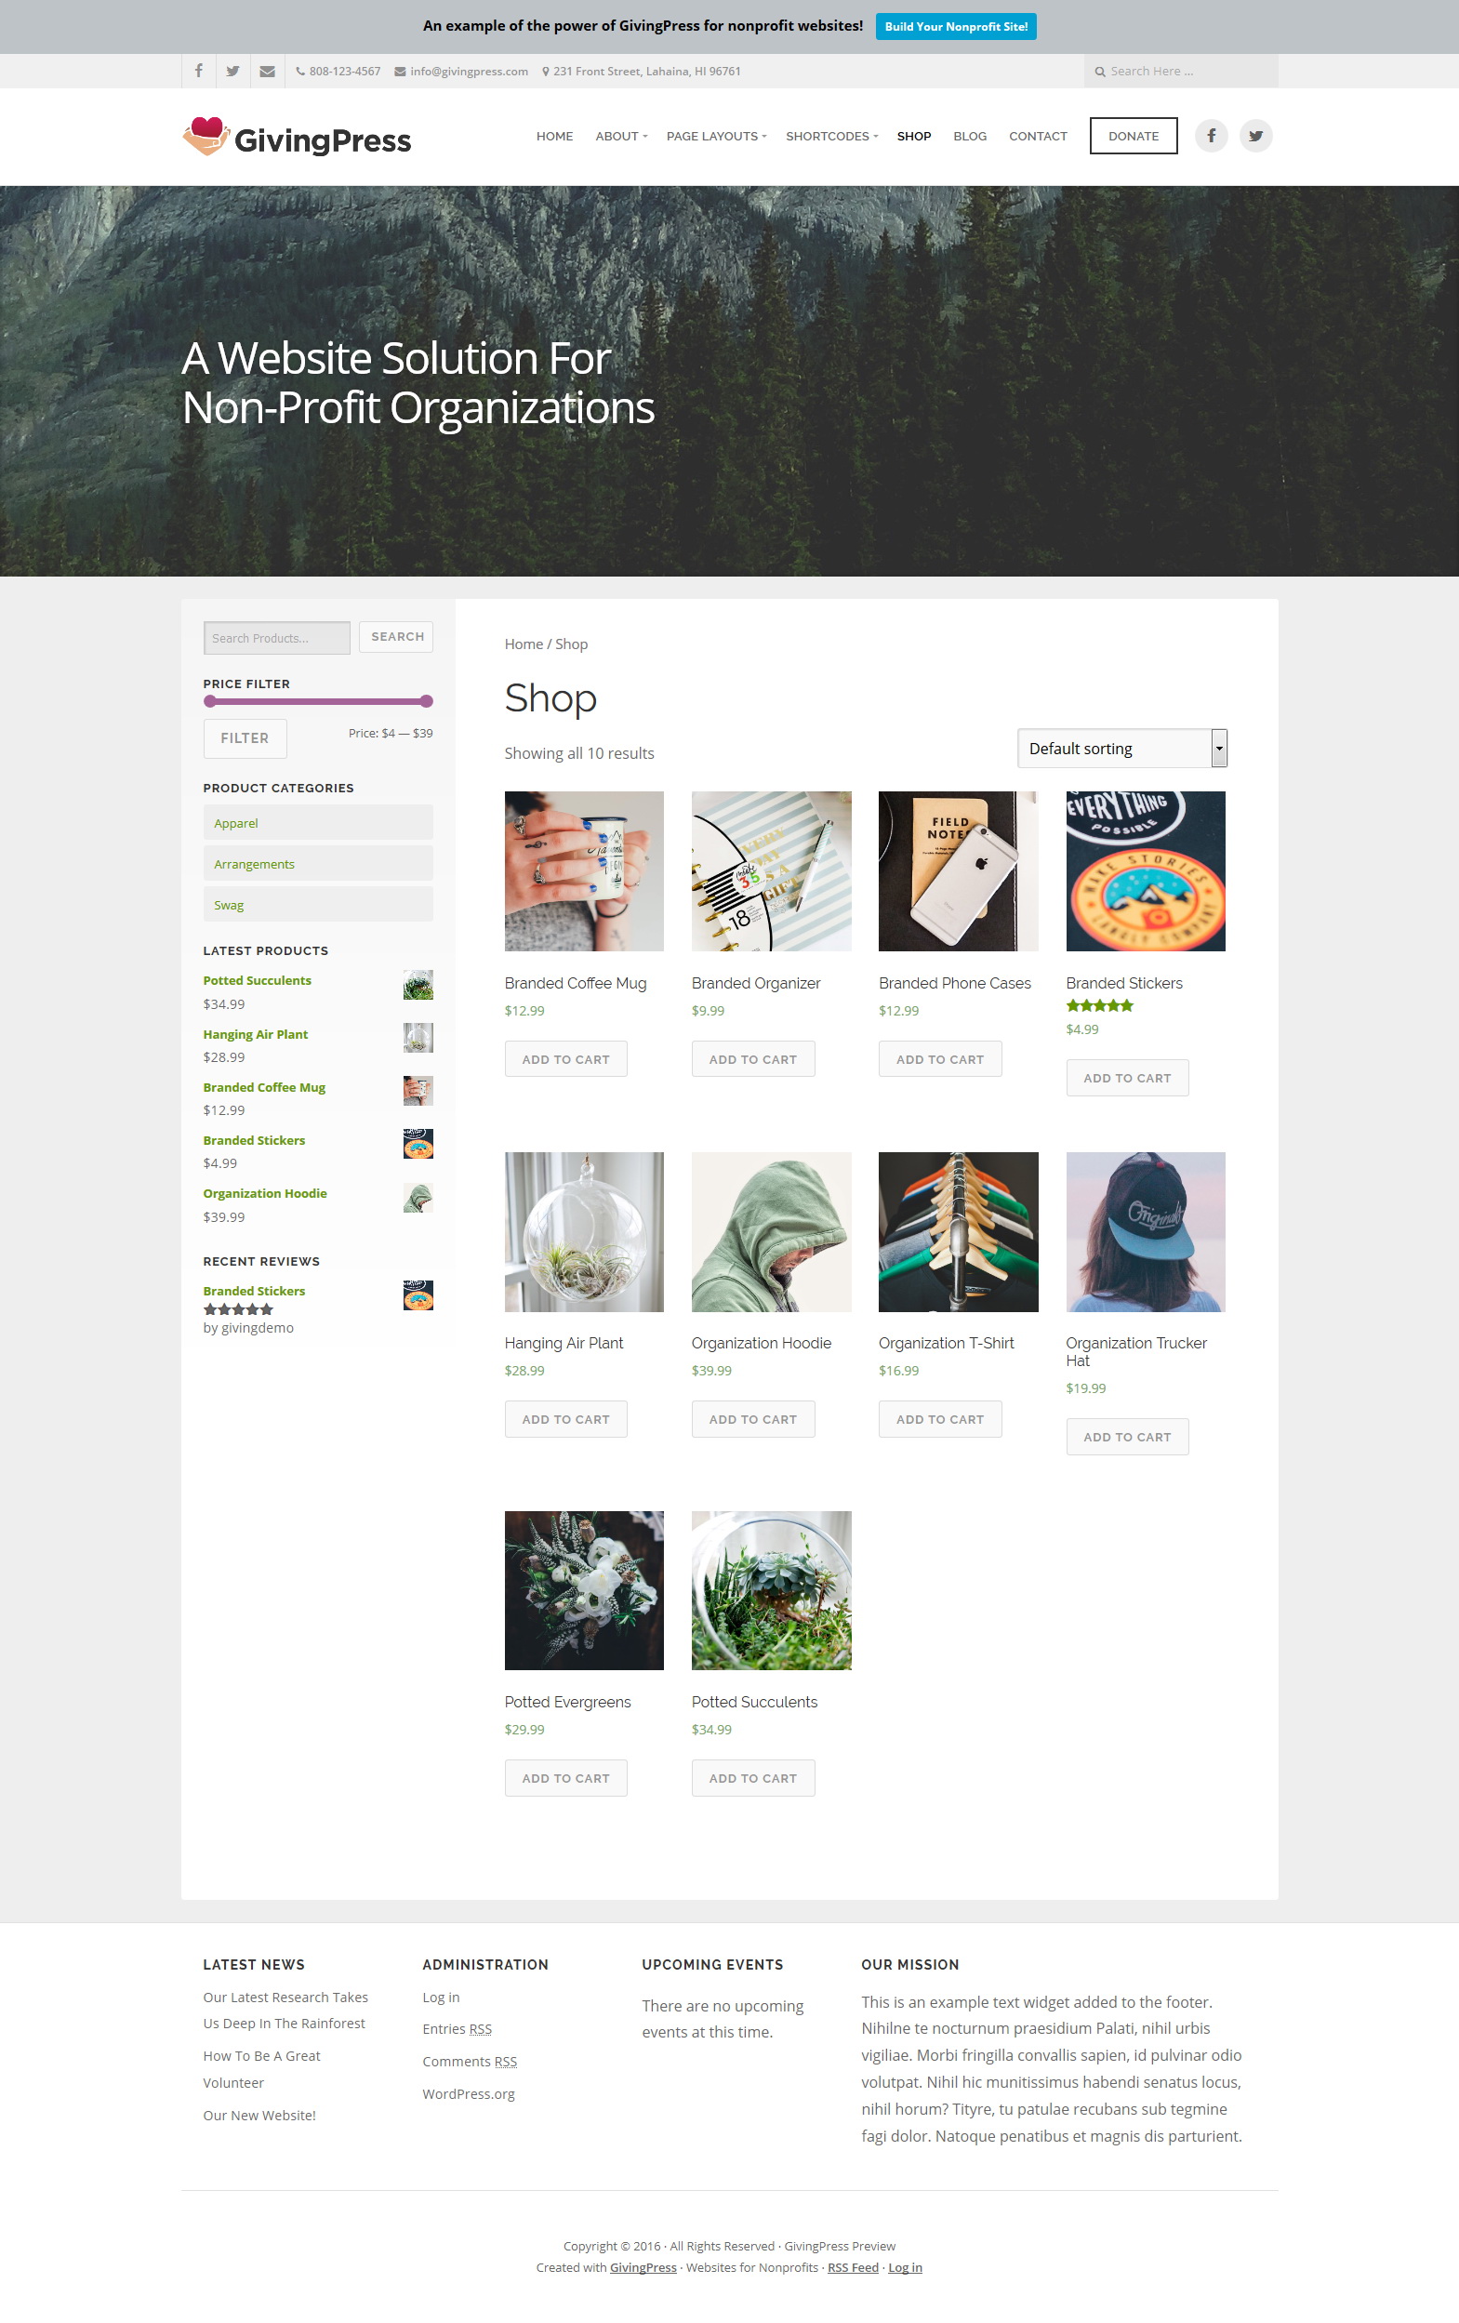Click the right price filter slider handle
1459x2323 pixels.
pyautogui.click(x=427, y=701)
